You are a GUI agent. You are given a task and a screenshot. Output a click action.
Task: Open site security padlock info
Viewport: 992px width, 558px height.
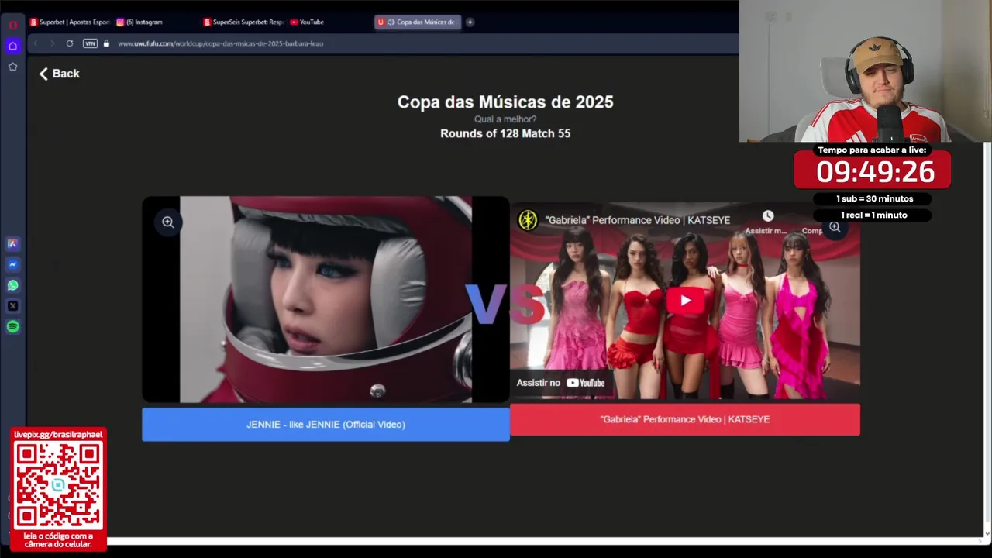[106, 43]
